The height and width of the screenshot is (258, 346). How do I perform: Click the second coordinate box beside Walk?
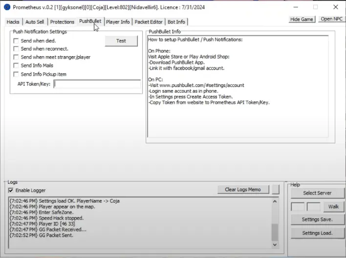[314, 207]
